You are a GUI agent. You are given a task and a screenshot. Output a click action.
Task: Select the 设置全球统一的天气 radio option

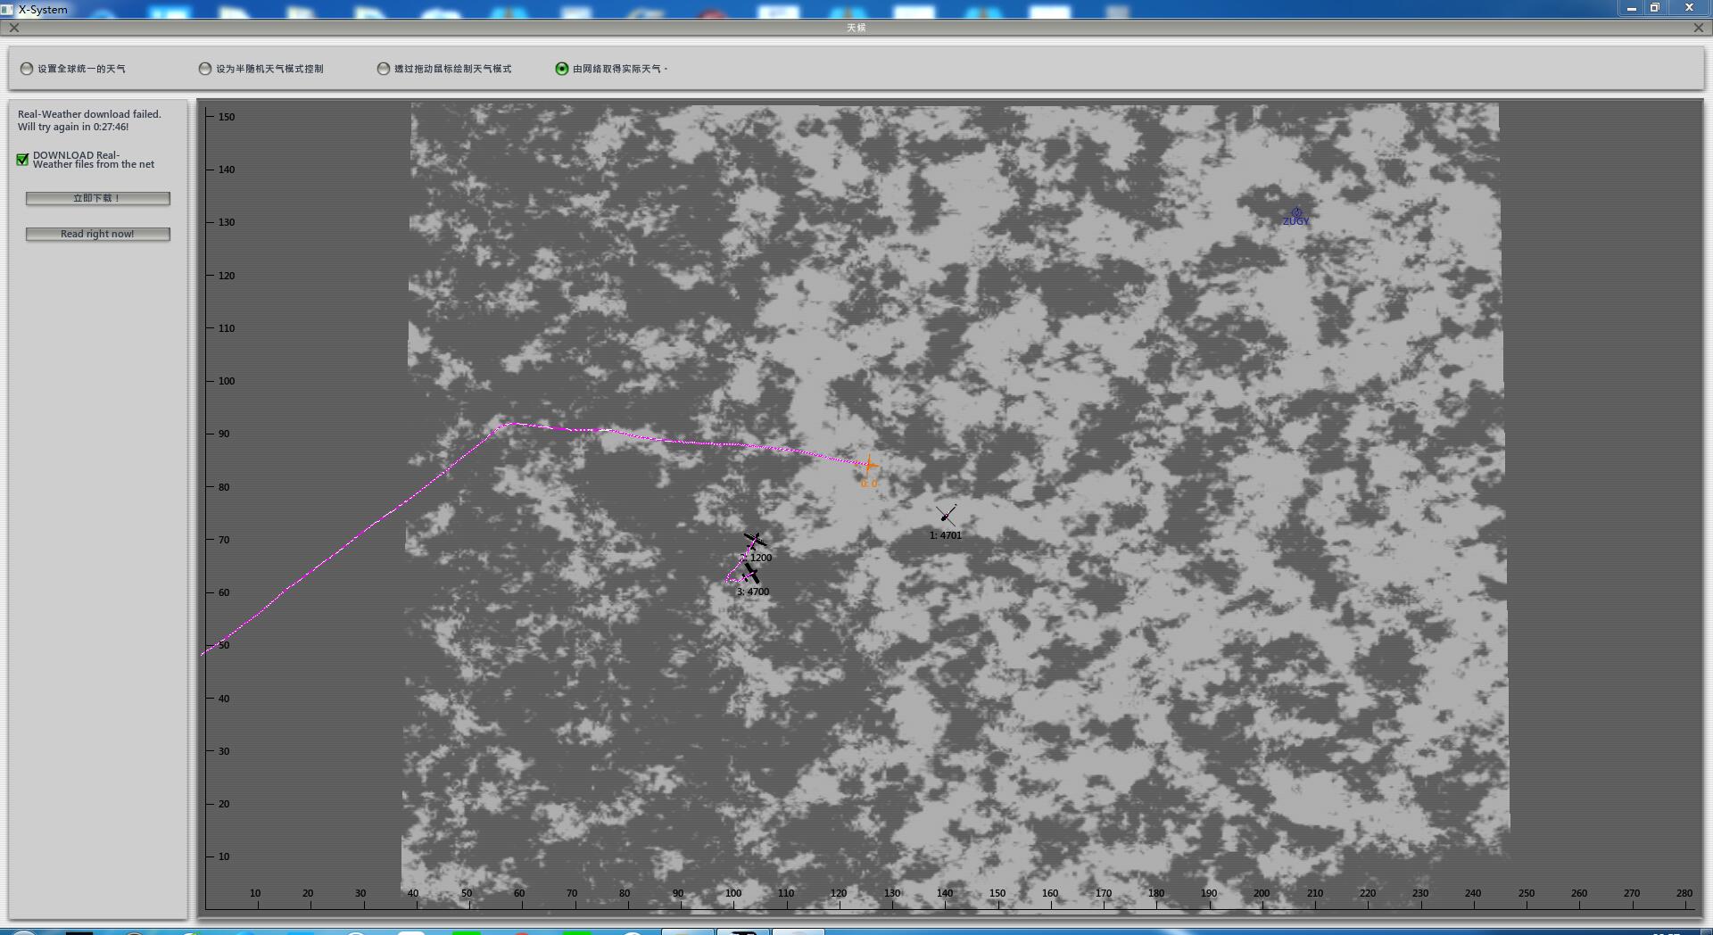pyautogui.click(x=27, y=69)
